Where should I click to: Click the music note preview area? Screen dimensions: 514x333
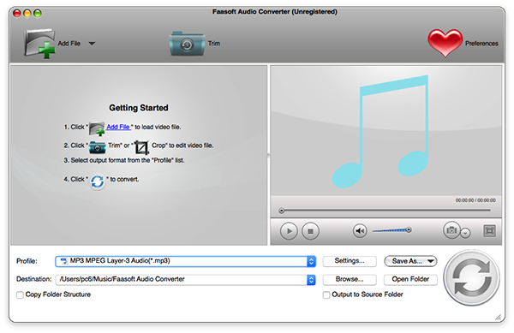click(x=385, y=131)
